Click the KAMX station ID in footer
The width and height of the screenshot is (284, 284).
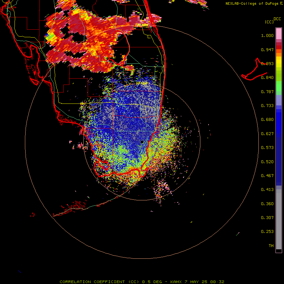coord(176,282)
